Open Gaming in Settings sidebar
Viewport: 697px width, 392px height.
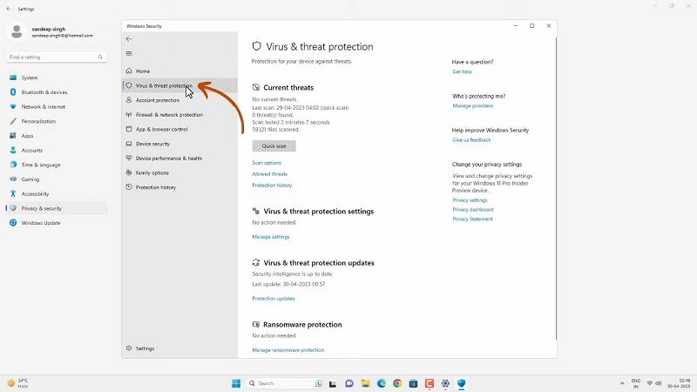(x=56, y=179)
